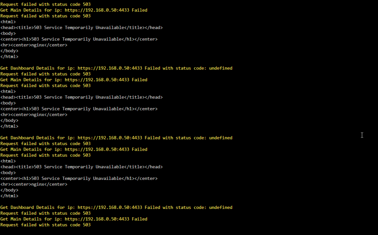The height and width of the screenshot is (235, 378).
Task: Click the first '<html>' opening tag line
Action: point(8,22)
